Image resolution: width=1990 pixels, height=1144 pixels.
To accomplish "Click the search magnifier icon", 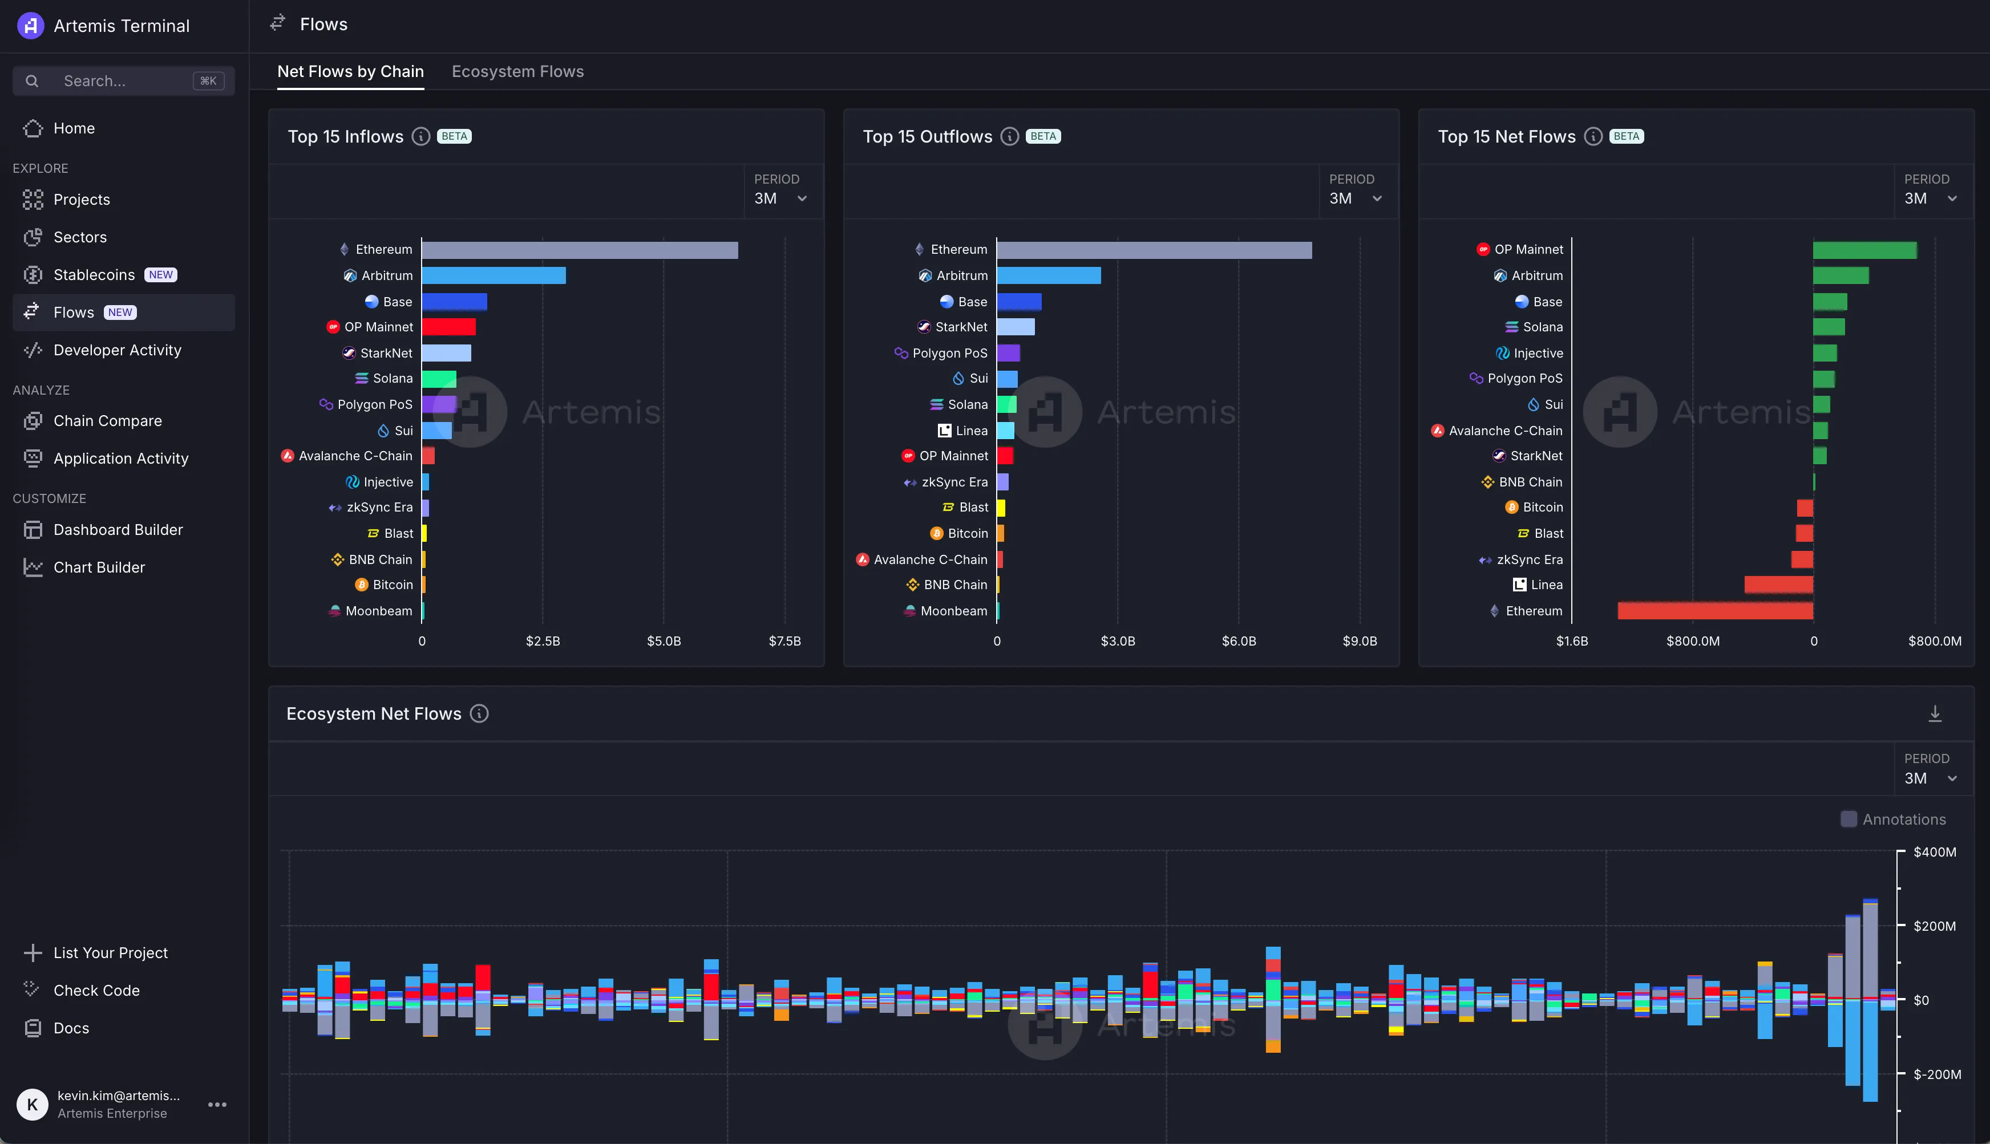I will point(32,81).
